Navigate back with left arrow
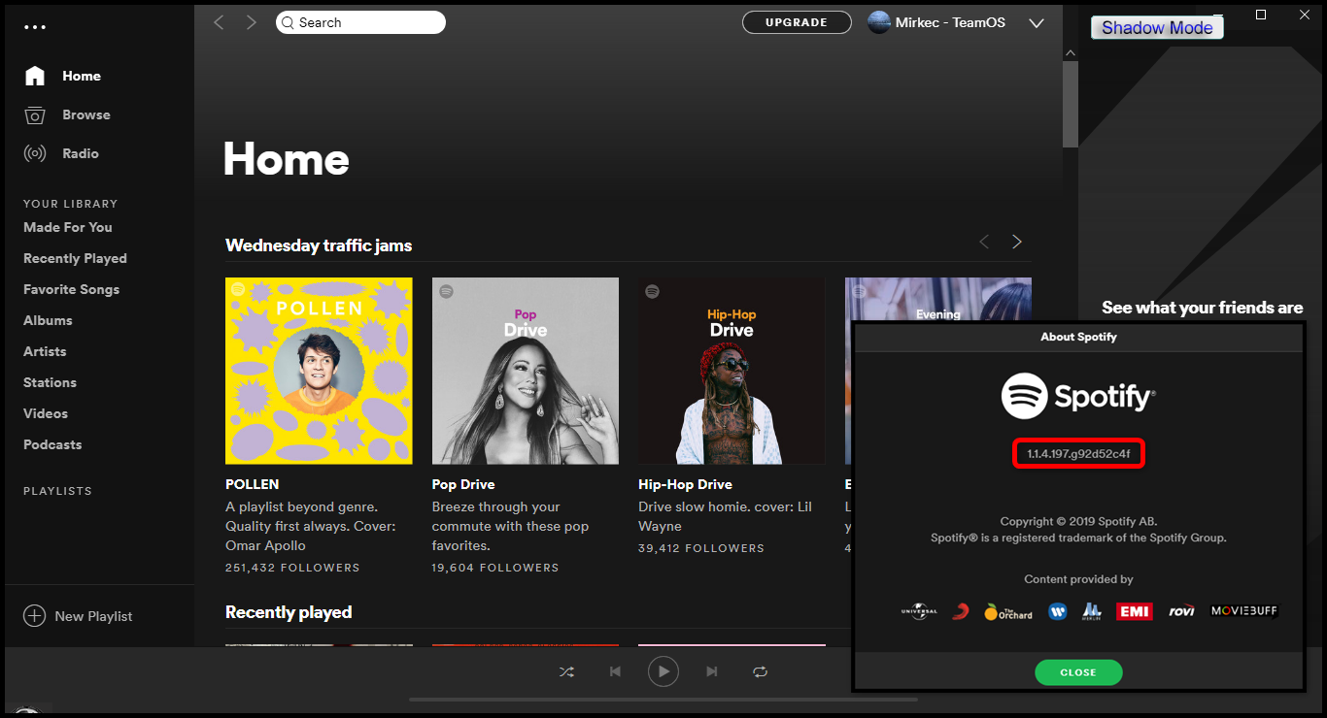 (x=219, y=22)
